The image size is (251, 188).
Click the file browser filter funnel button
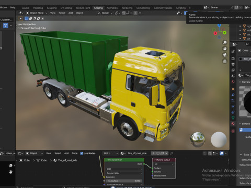coord(6,26)
